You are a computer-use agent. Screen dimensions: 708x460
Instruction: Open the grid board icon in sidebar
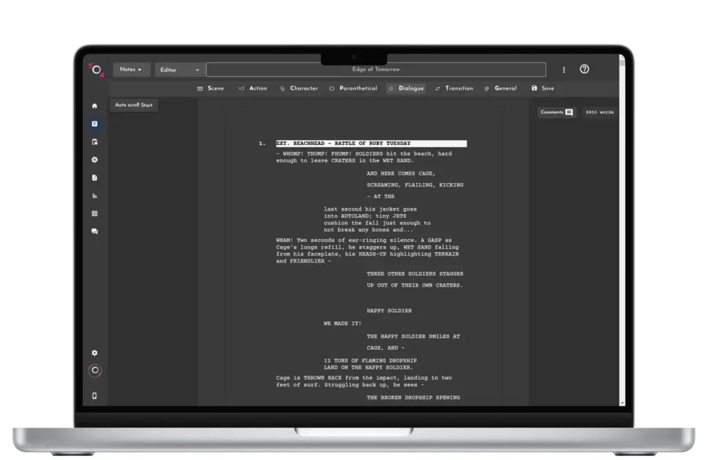point(94,213)
